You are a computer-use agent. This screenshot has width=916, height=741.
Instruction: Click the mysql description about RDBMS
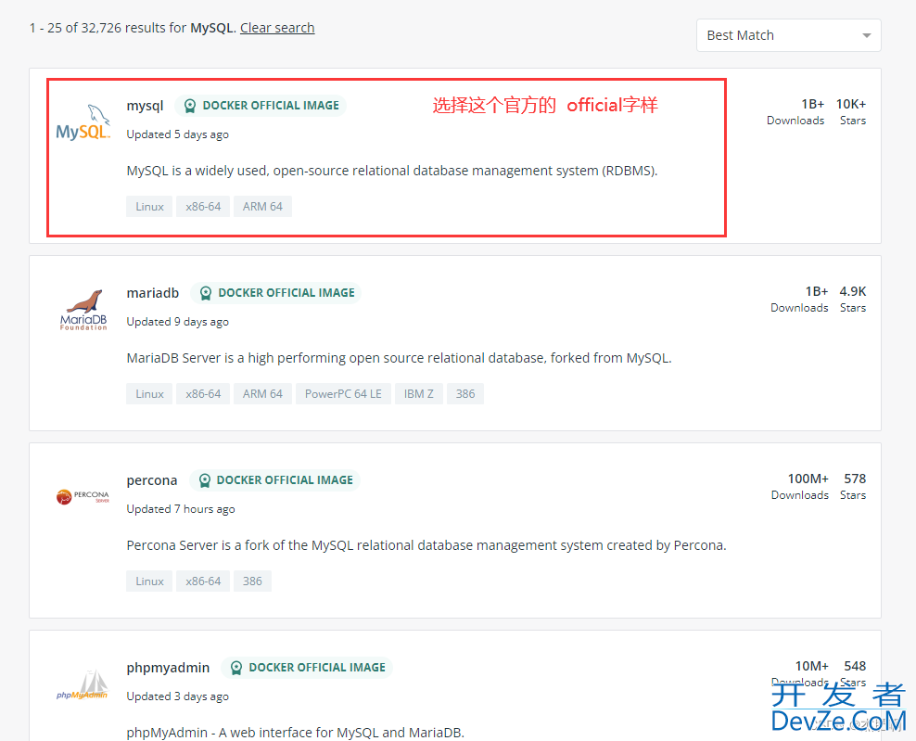pos(392,171)
